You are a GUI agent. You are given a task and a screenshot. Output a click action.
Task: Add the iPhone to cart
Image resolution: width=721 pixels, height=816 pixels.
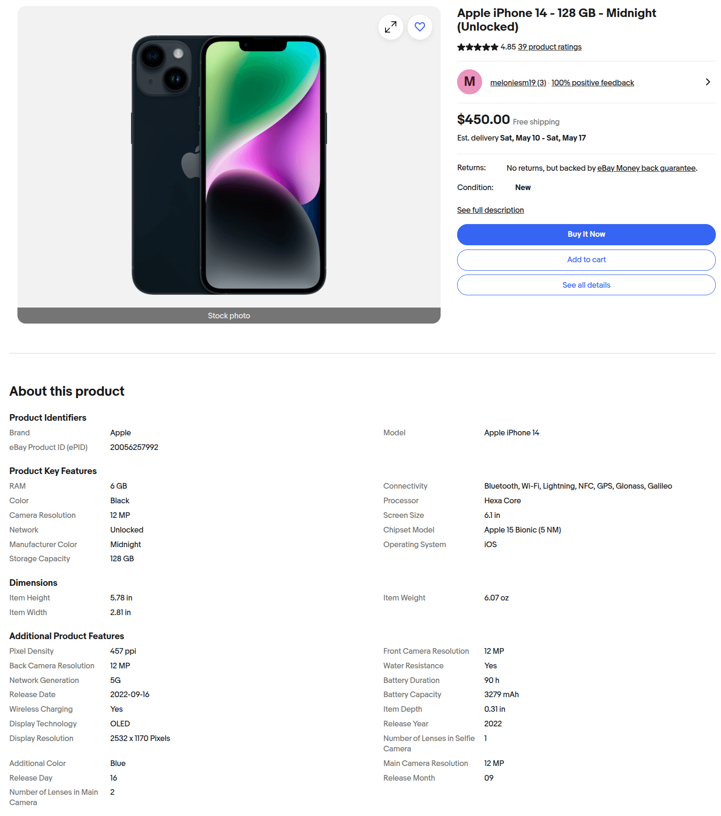(x=586, y=259)
